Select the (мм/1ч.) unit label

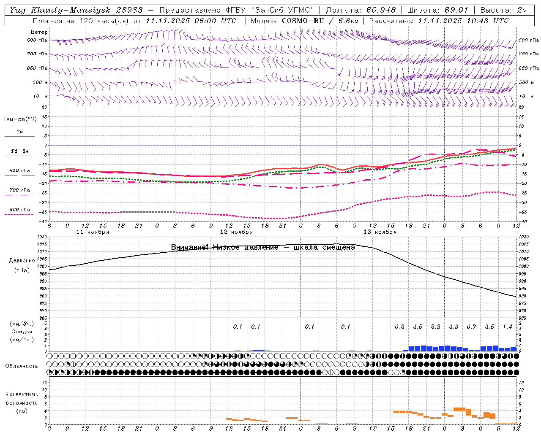pyautogui.click(x=21, y=340)
